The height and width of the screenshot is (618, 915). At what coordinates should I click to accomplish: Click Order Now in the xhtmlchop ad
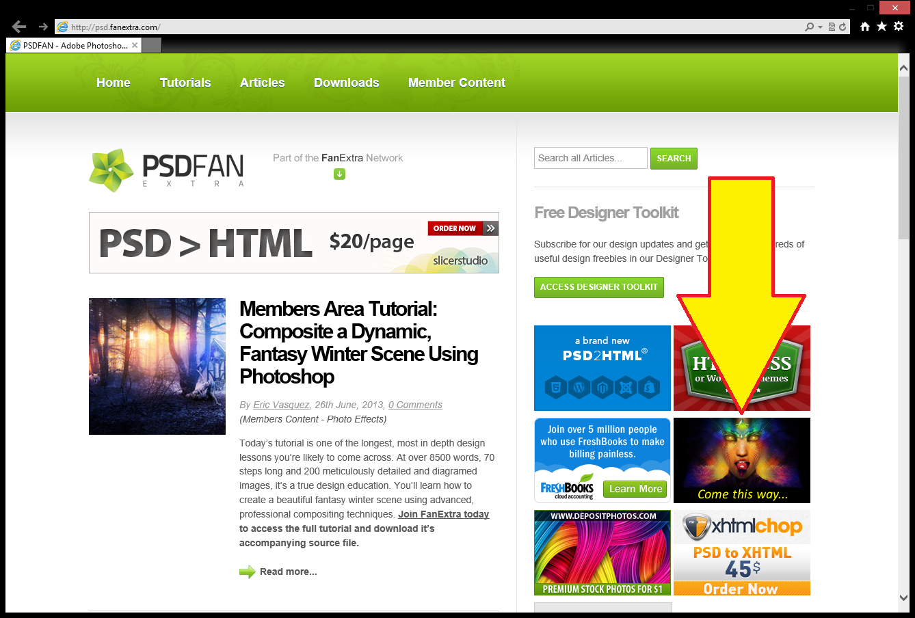[741, 589]
